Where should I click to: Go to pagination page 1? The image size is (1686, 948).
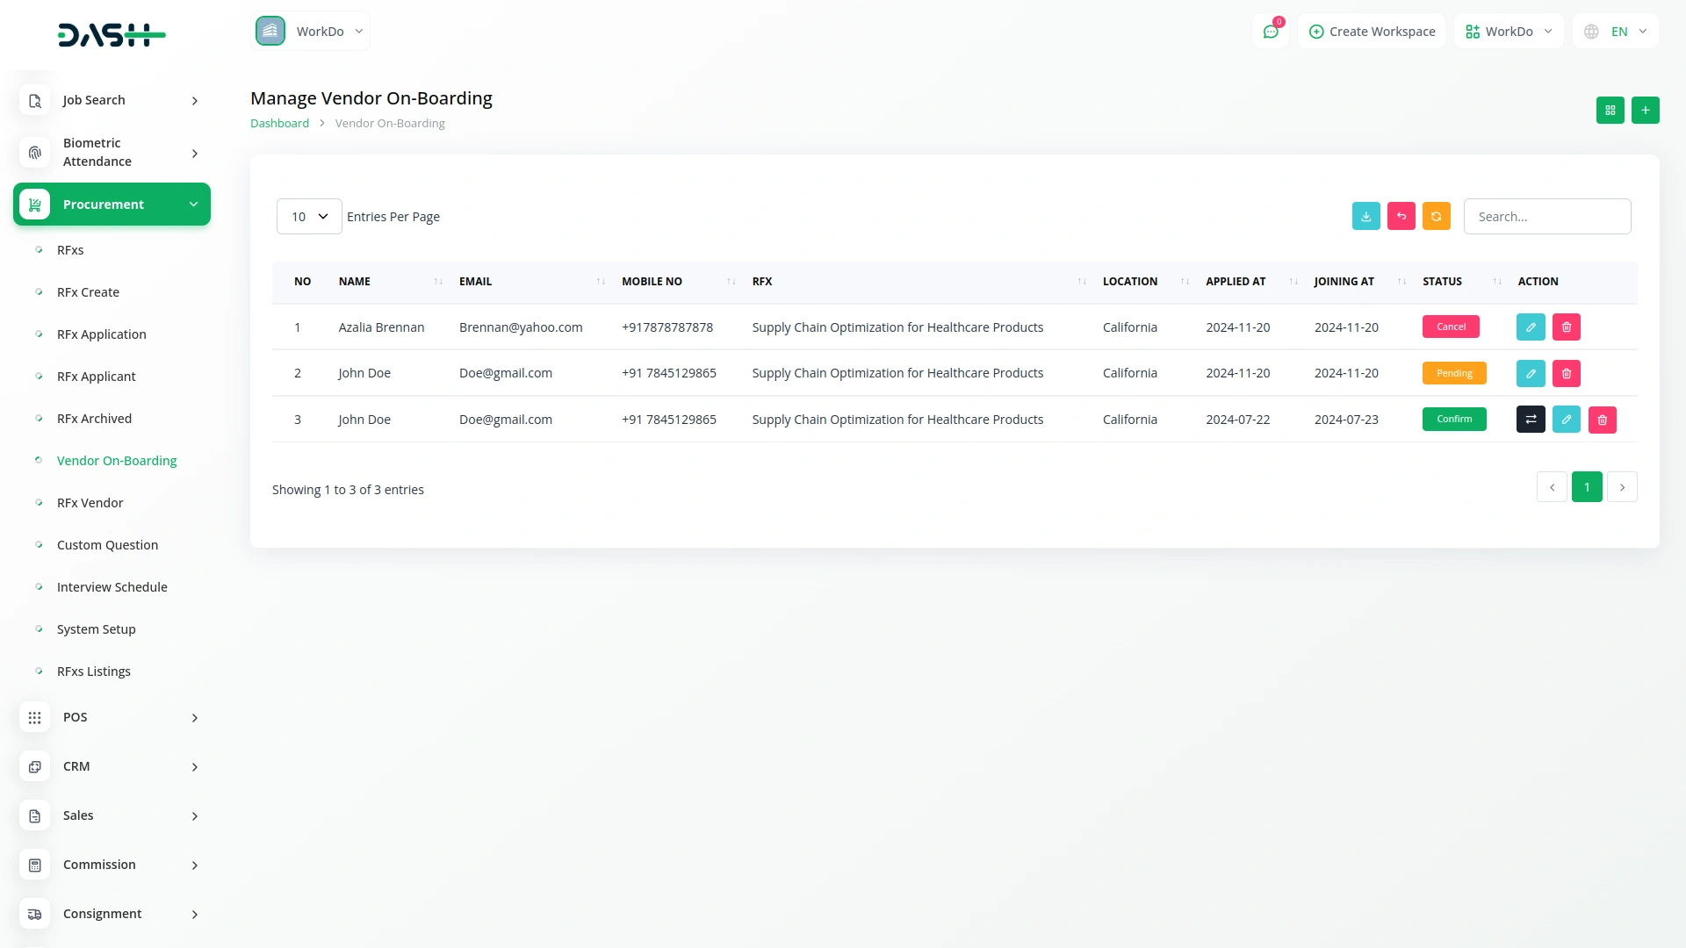pos(1587,487)
